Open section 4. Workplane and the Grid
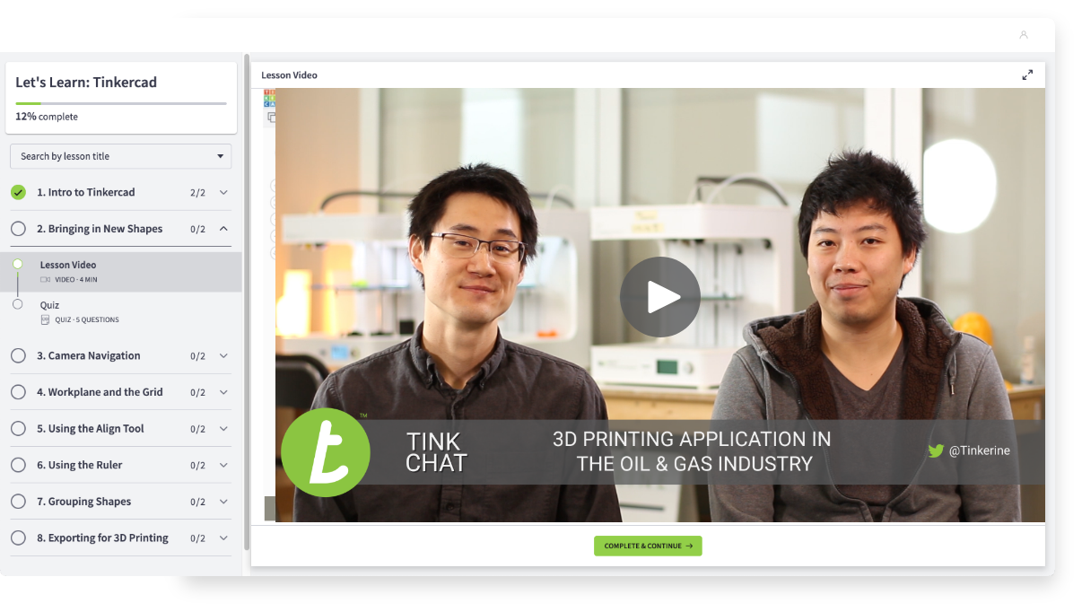1082x612 pixels. (x=120, y=392)
